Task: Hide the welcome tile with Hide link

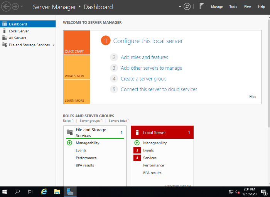Action: click(x=253, y=97)
